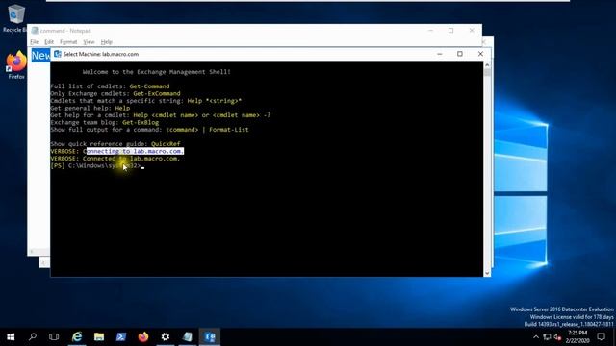Click the Exchange shell title bar icon
The width and height of the screenshot is (616, 346).
[x=58, y=54]
